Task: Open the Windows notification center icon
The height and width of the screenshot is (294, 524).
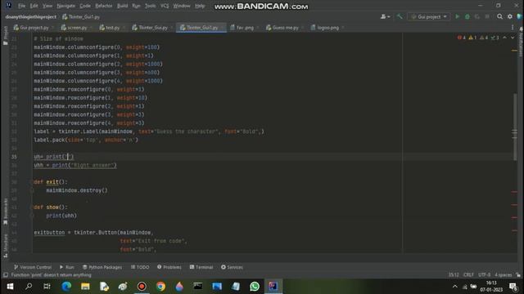Action: click(x=513, y=287)
